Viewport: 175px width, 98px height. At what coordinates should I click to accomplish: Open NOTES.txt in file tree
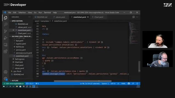coord(20,47)
